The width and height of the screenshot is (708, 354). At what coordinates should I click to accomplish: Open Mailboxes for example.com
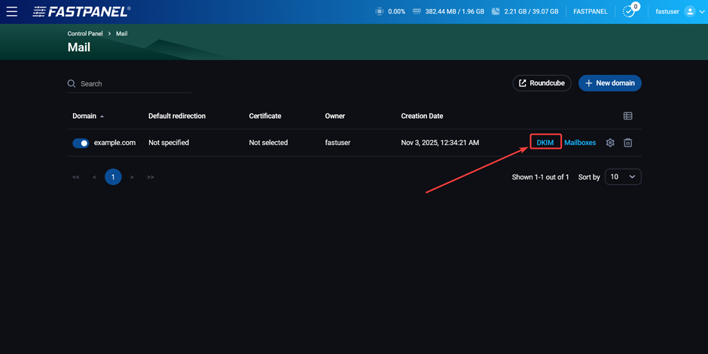point(580,143)
